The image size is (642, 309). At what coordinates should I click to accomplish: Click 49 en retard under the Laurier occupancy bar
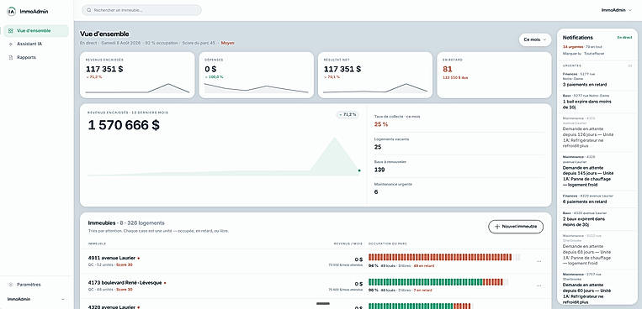tap(424, 265)
